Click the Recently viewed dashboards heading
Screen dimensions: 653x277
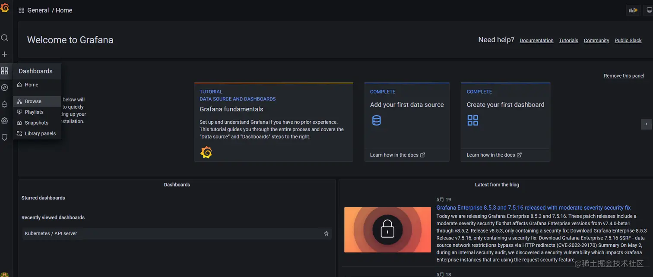[x=53, y=217]
